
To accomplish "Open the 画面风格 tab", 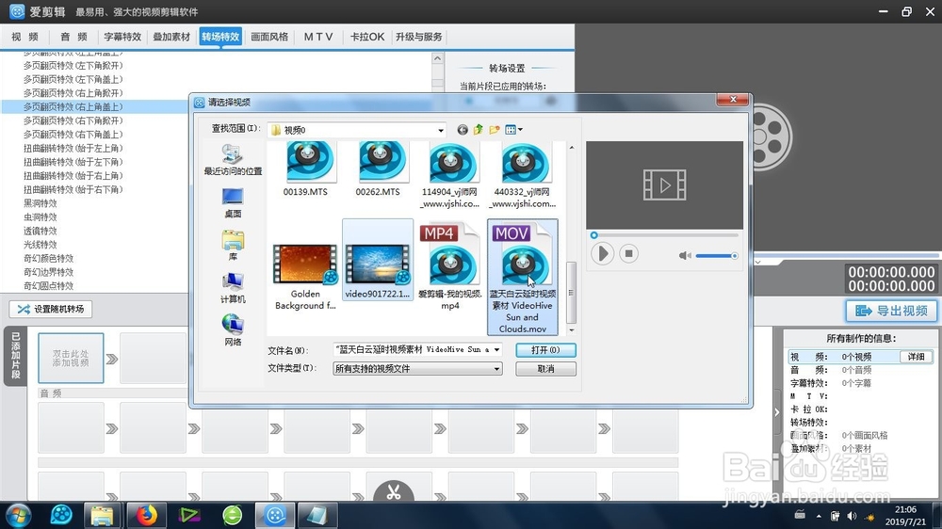I will pos(269,37).
